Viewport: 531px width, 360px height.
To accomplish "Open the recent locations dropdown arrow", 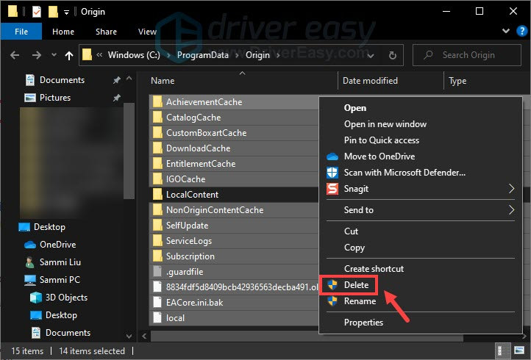I will tap(54, 54).
